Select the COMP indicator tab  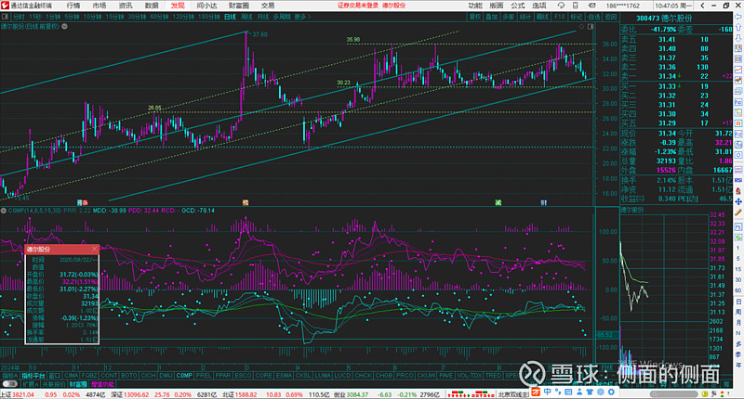pyautogui.click(x=184, y=375)
